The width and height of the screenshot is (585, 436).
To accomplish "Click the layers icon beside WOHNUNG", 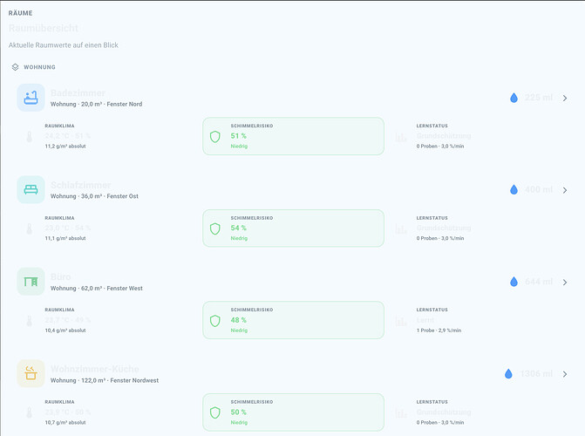I will (16, 67).
